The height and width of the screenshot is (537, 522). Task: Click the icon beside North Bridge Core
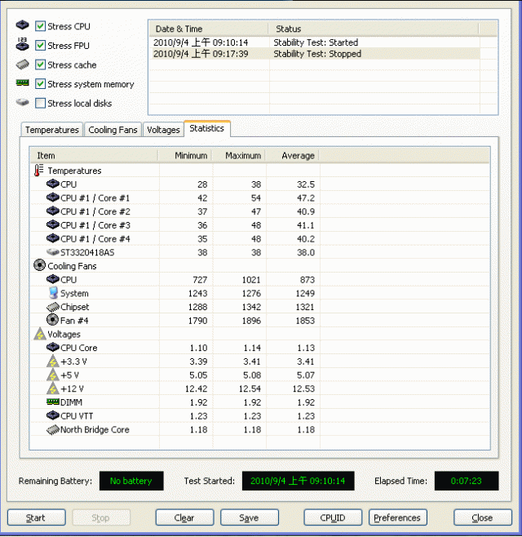(x=53, y=429)
